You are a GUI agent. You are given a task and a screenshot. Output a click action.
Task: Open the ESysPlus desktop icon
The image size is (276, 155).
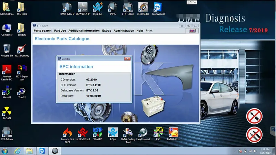pos(98,8)
